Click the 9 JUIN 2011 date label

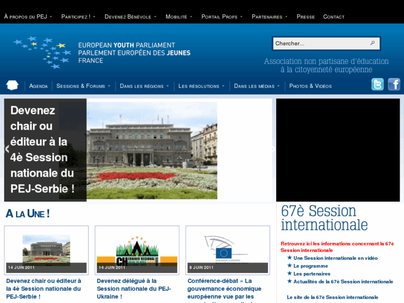pos(201,267)
